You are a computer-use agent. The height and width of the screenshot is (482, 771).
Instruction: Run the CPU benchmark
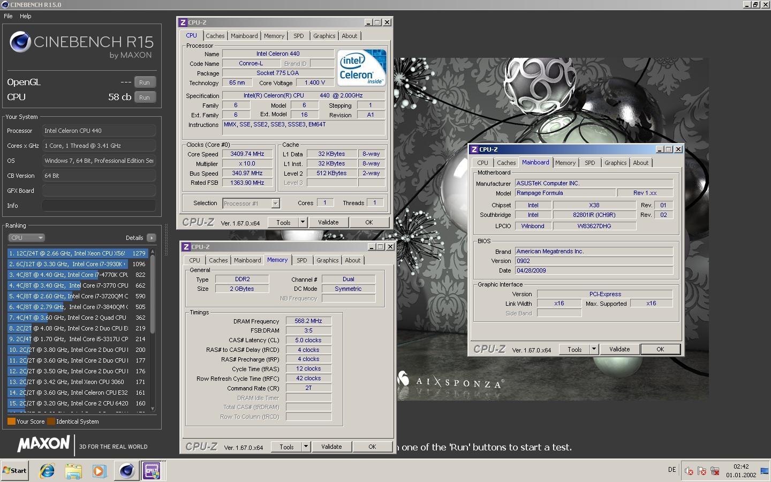[x=145, y=97]
